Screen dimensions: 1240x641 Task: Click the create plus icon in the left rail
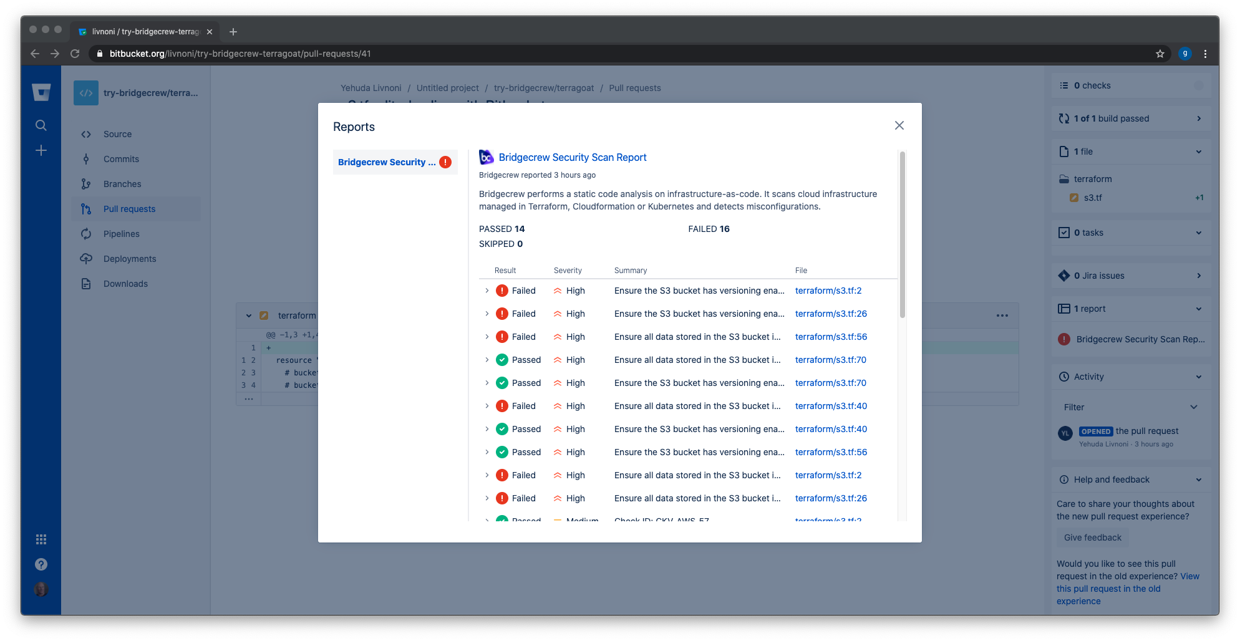coord(41,150)
